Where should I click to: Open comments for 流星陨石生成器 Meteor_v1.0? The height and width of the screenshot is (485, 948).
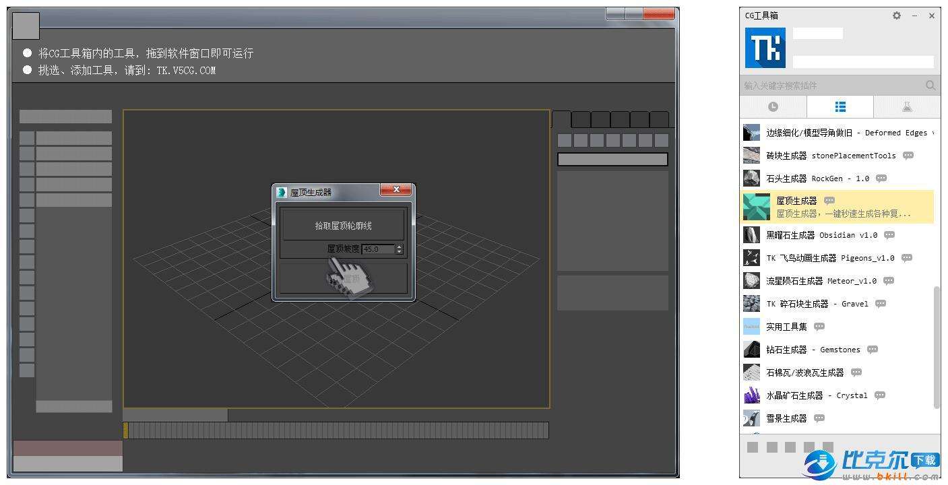tap(889, 281)
